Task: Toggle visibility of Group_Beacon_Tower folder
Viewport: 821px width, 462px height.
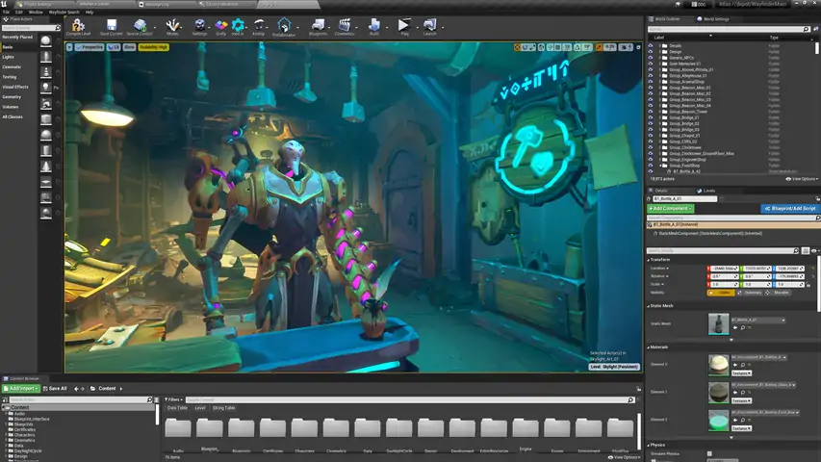Action: point(650,112)
